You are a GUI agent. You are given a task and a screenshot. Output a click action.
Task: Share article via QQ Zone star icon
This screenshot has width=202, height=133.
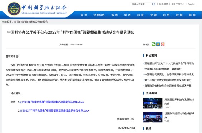pos(158,44)
